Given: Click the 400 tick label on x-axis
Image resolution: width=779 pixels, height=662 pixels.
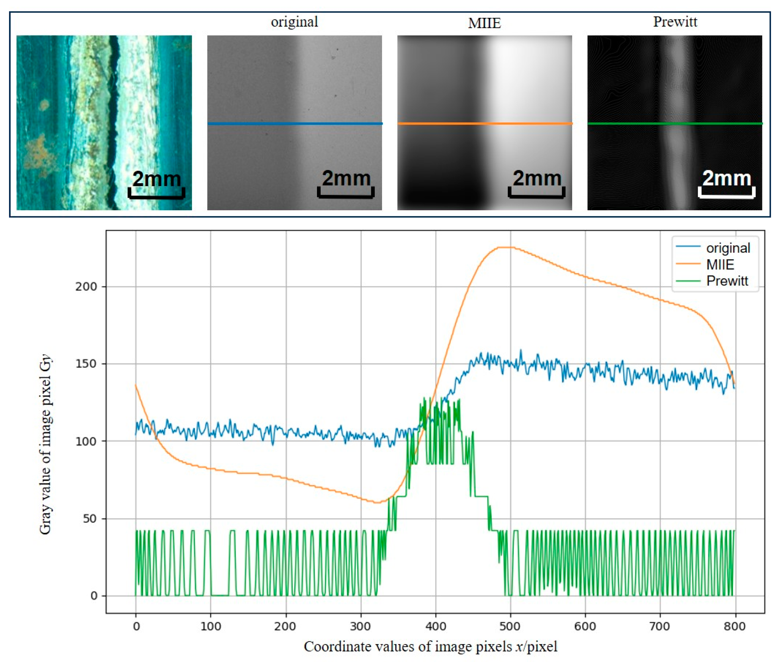Looking at the screenshot, I should [x=435, y=626].
